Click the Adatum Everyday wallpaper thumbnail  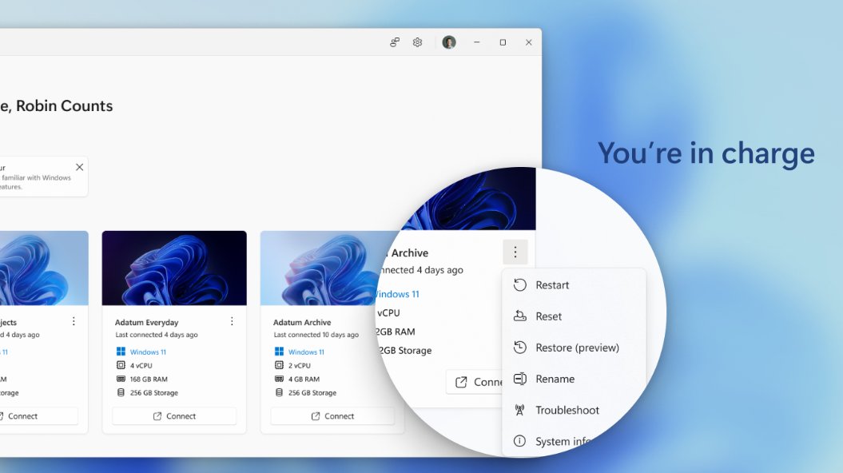tap(174, 268)
